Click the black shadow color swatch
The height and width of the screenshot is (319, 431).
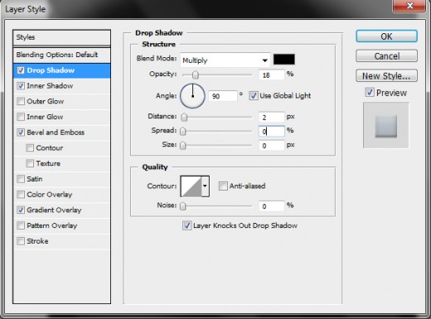point(284,60)
